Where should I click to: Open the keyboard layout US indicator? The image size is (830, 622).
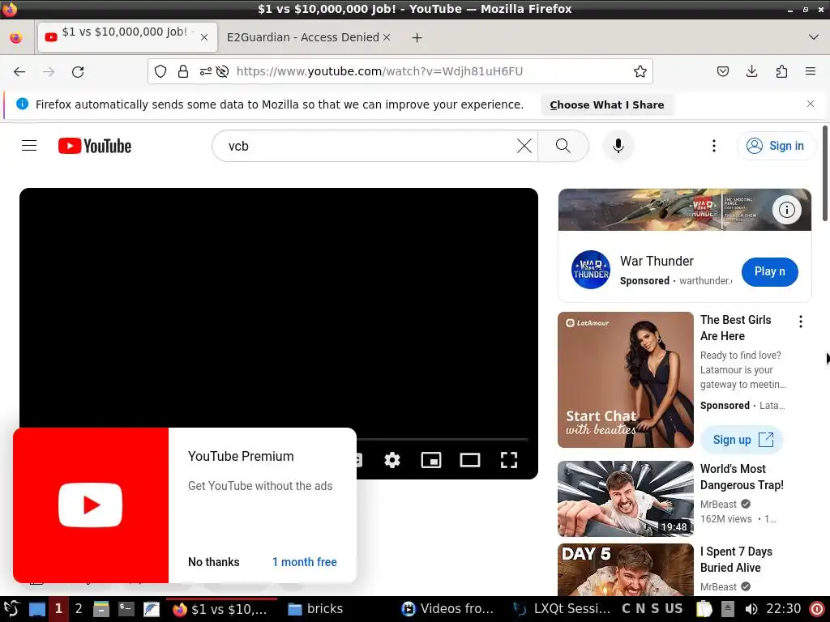coord(674,609)
